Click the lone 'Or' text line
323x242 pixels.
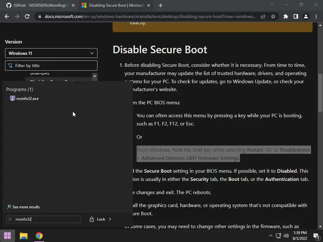tap(139, 137)
